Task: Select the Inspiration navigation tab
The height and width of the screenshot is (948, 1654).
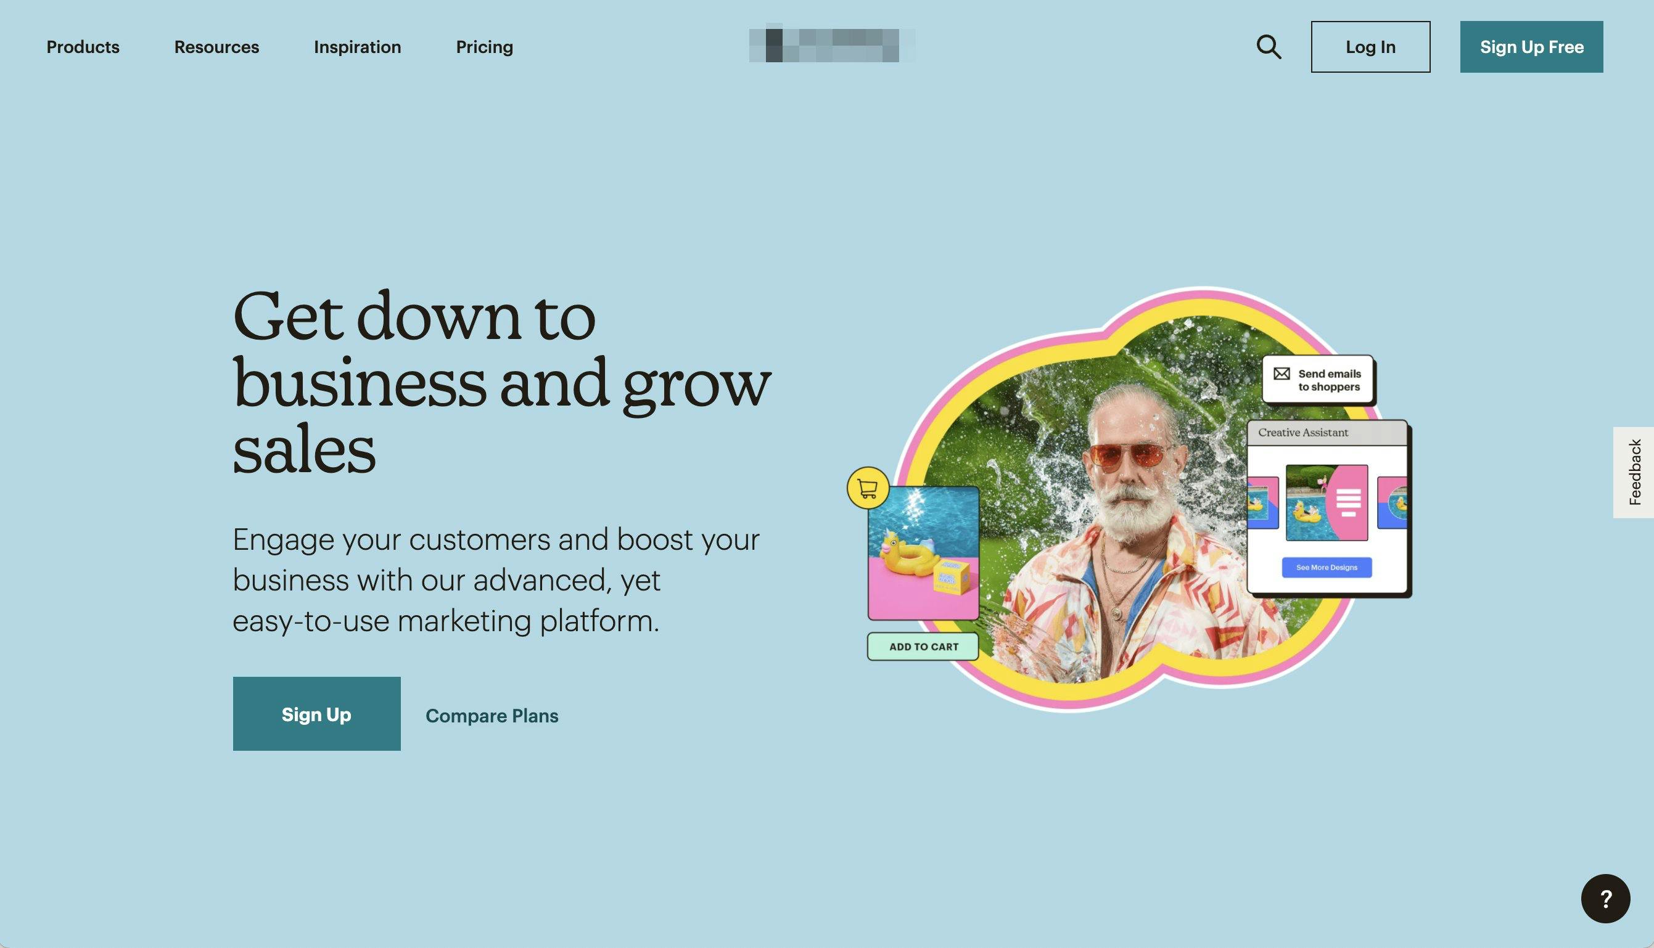Action: pyautogui.click(x=356, y=47)
